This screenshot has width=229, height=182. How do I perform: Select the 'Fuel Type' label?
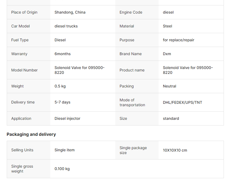(20, 40)
